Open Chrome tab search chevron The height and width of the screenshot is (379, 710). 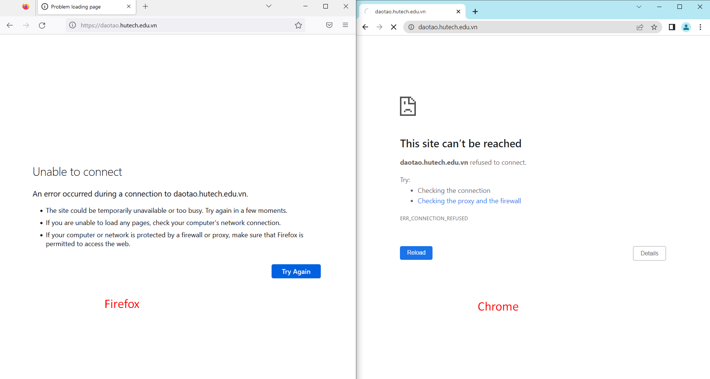639,7
